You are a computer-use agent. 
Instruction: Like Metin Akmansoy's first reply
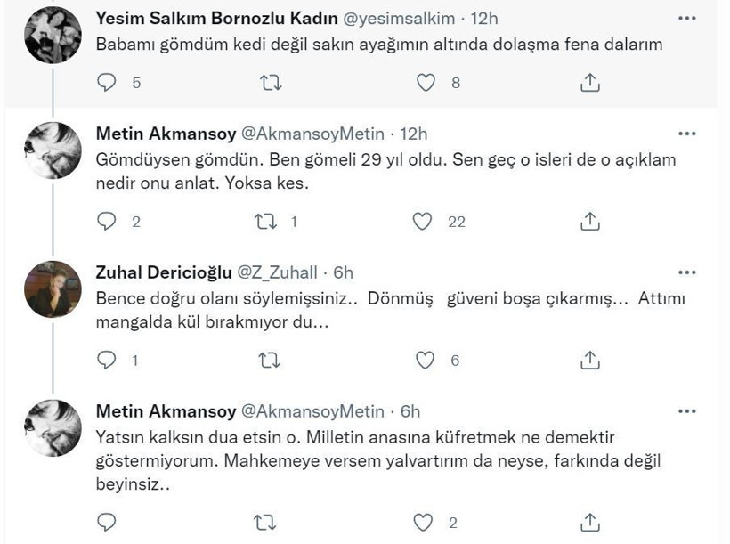click(424, 221)
